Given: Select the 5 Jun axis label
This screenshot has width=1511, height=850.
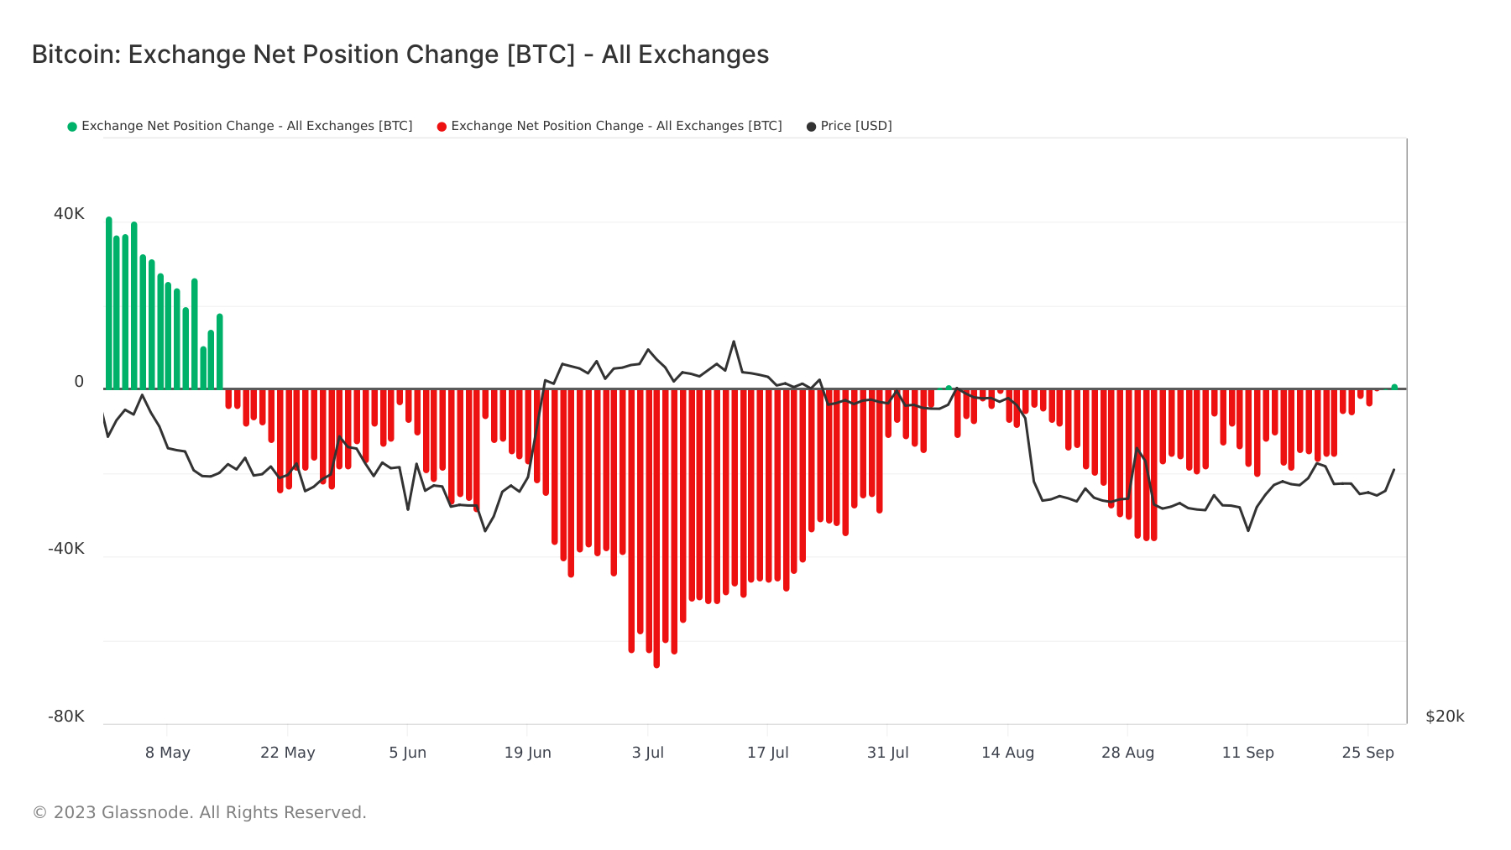Looking at the screenshot, I should pos(408,753).
